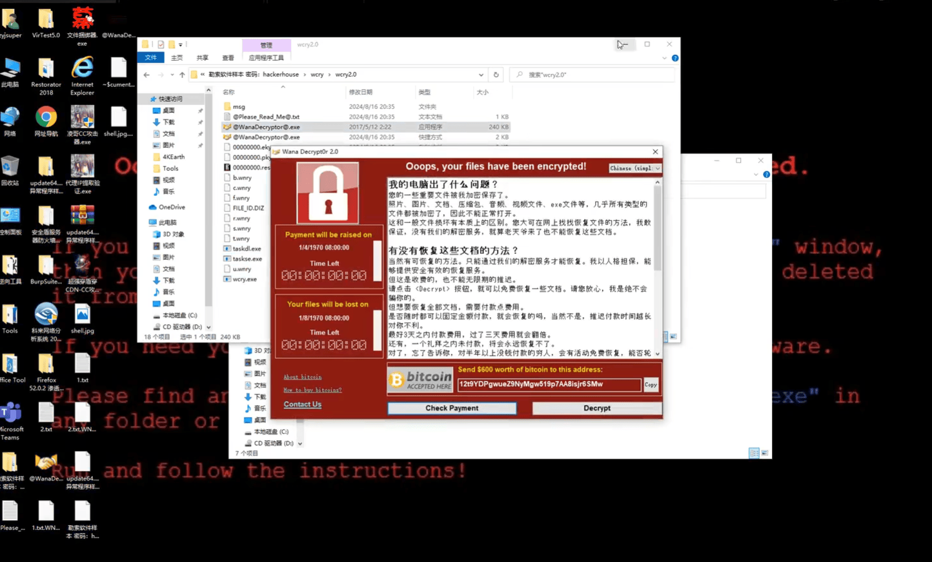Open the Chrome 网址导航 desktop icon
The image size is (932, 562).
(x=46, y=122)
